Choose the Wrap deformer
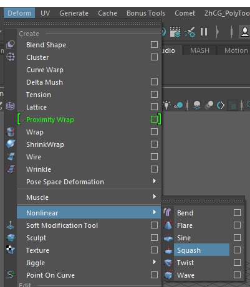250x287 pixels. pyautogui.click(x=35, y=132)
